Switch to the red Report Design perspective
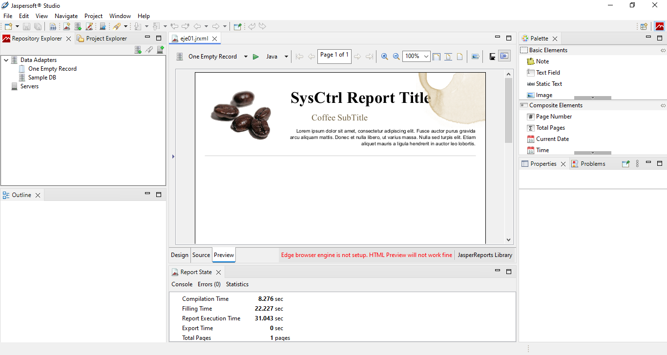This screenshot has width=667, height=355. (x=660, y=26)
